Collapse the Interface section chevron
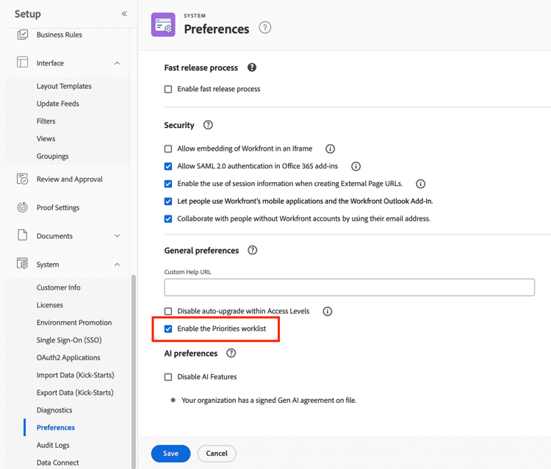The image size is (551, 469). tap(118, 63)
